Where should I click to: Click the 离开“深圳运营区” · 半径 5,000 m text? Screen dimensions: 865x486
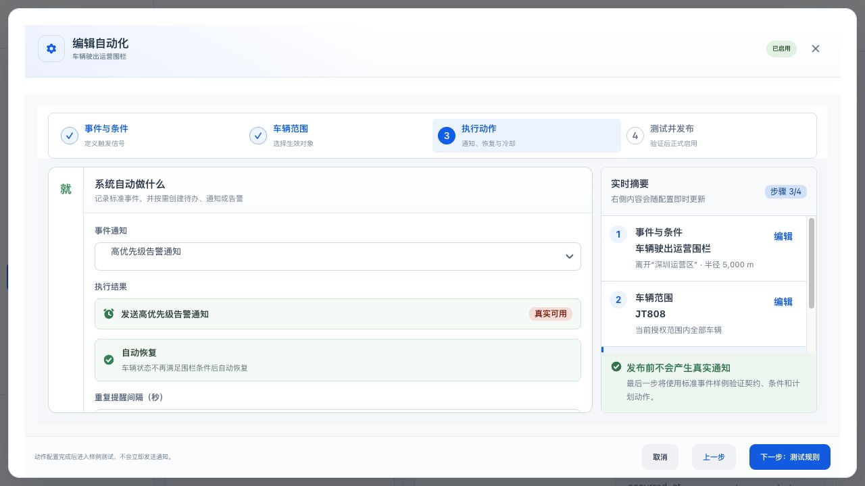[695, 265]
